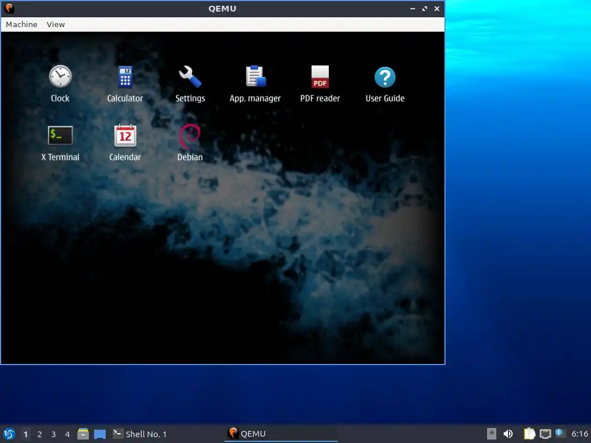
Task: Switch to workspace 4
Action: pos(68,434)
